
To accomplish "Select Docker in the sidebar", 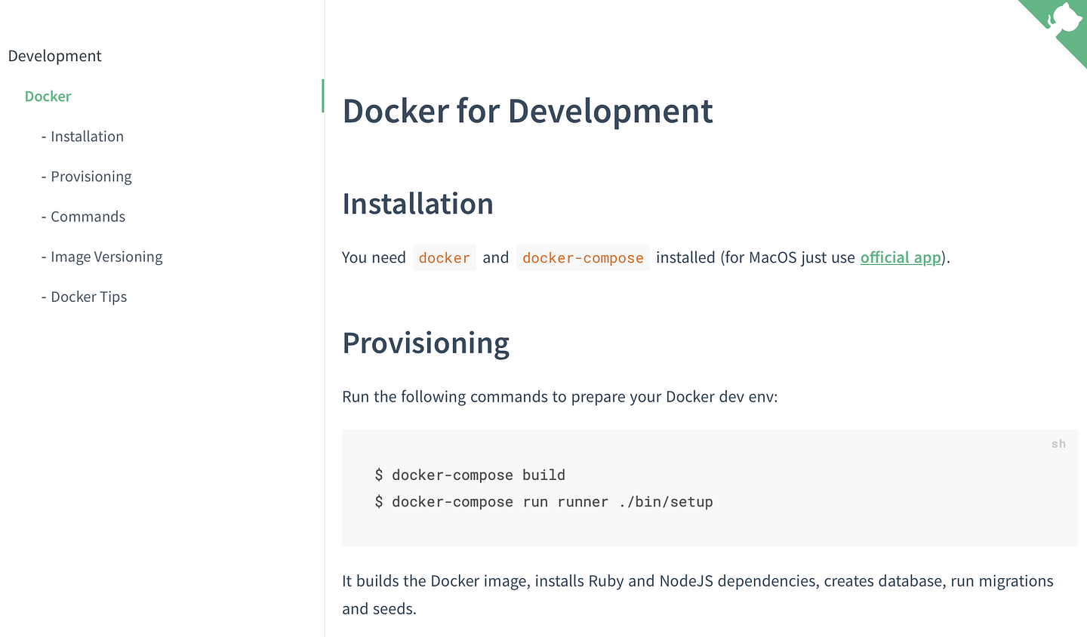I will click(48, 96).
